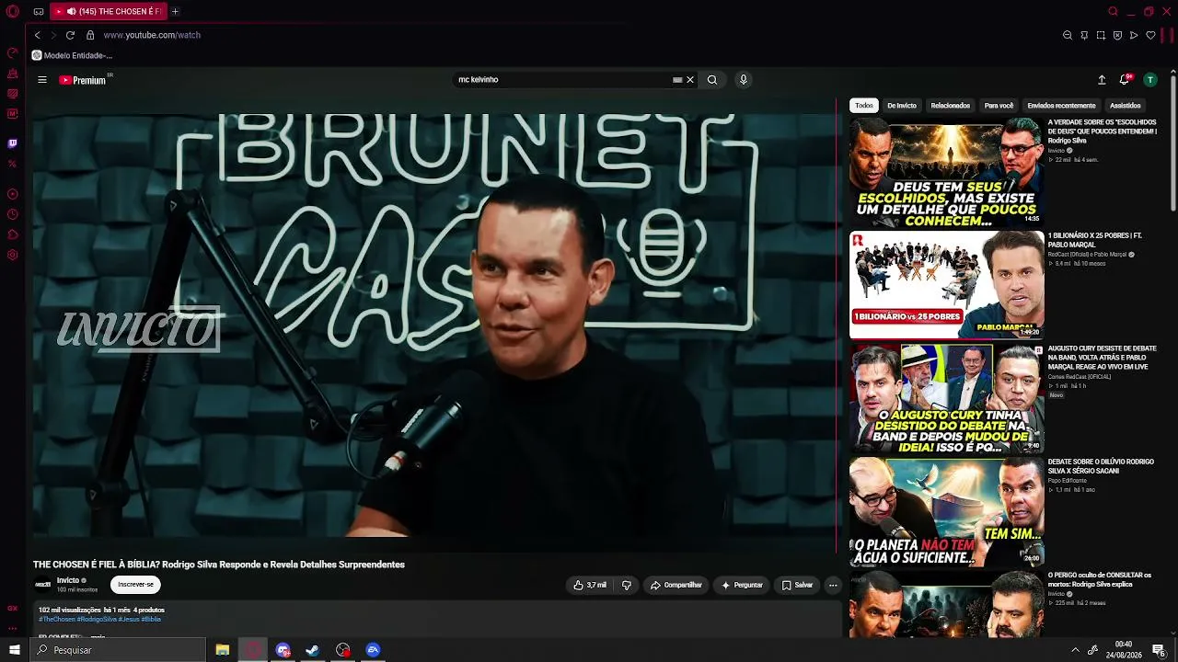Screen dimensions: 1178x662
Task: Open sidebar three-dot setup menu
Action: coord(13,628)
